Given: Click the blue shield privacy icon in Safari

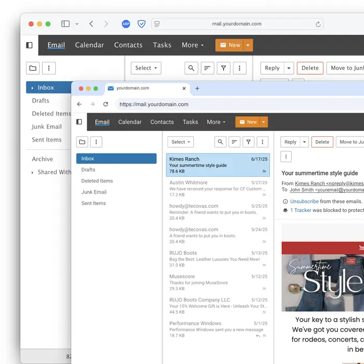Looking at the screenshot, I should [141, 24].
